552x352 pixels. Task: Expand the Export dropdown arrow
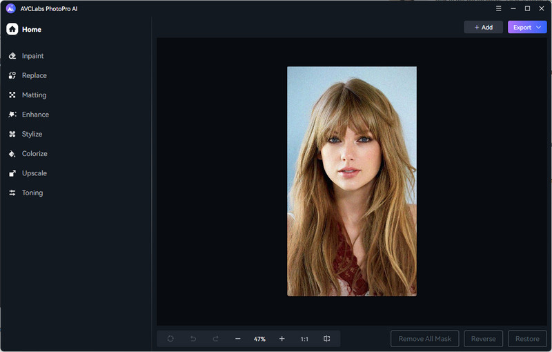coord(538,28)
